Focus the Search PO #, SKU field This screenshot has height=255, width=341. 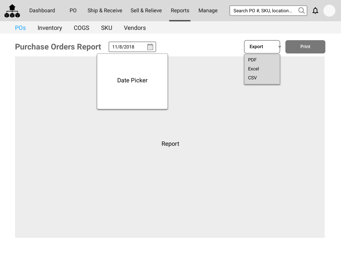[x=263, y=11]
